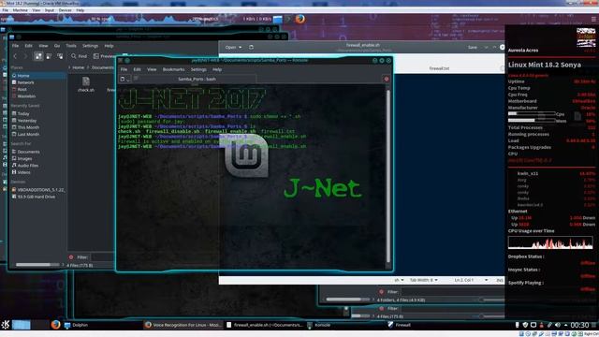Show hidden system tray icons arrow
Viewport: 599px width, 337px height.
565,325
